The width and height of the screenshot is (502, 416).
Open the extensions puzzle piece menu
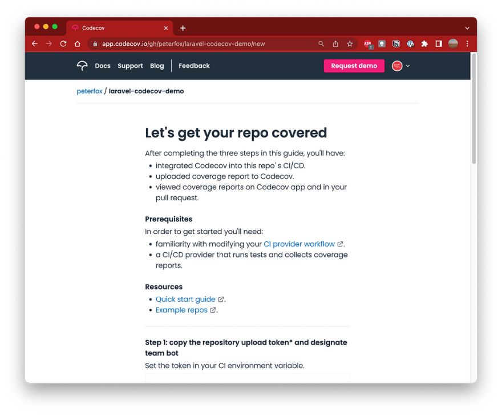424,44
